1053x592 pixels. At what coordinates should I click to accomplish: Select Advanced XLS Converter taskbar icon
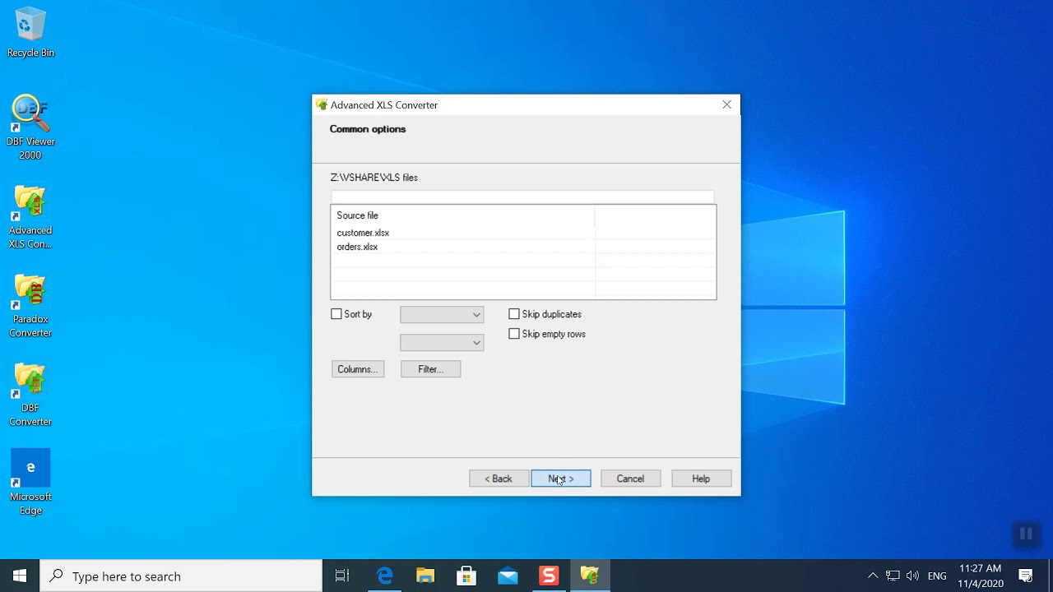click(590, 576)
